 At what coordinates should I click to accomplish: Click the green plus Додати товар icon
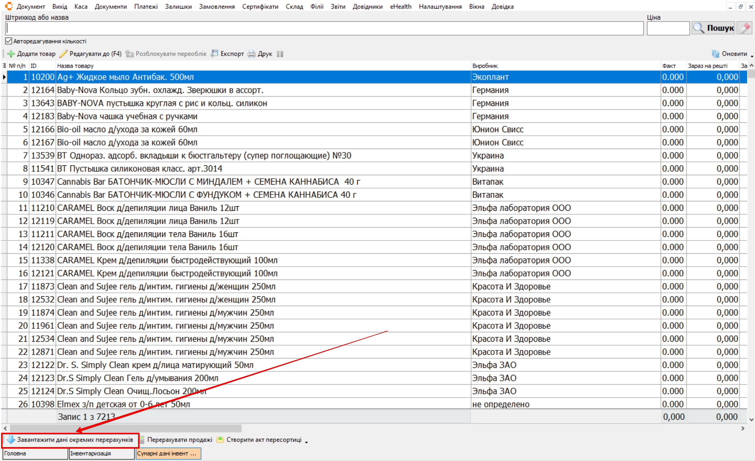(11, 54)
